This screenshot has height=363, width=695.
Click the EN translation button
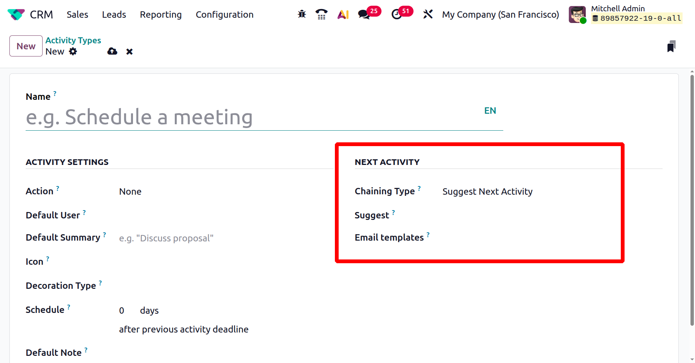[490, 111]
